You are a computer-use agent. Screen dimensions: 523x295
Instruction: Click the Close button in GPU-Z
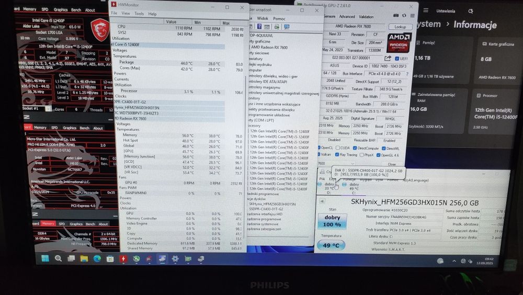(392, 164)
